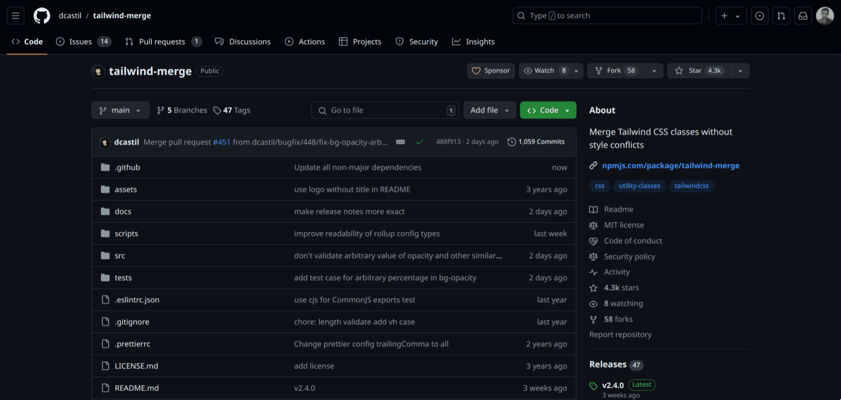This screenshot has width=841, height=400.
Task: View the 5 Branches link
Action: [182, 110]
